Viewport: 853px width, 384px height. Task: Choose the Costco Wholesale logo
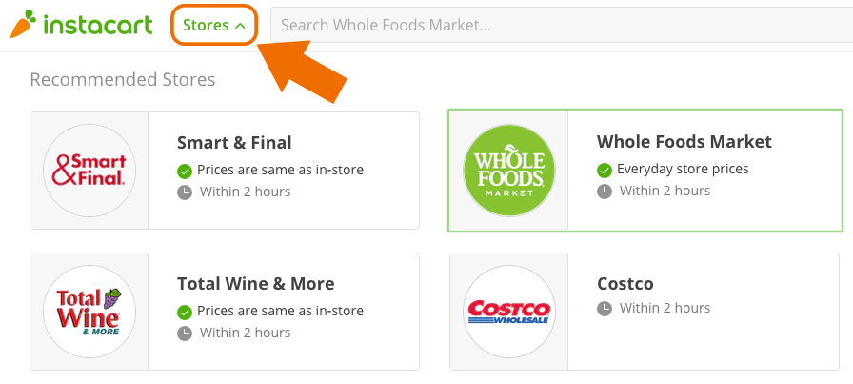click(508, 312)
